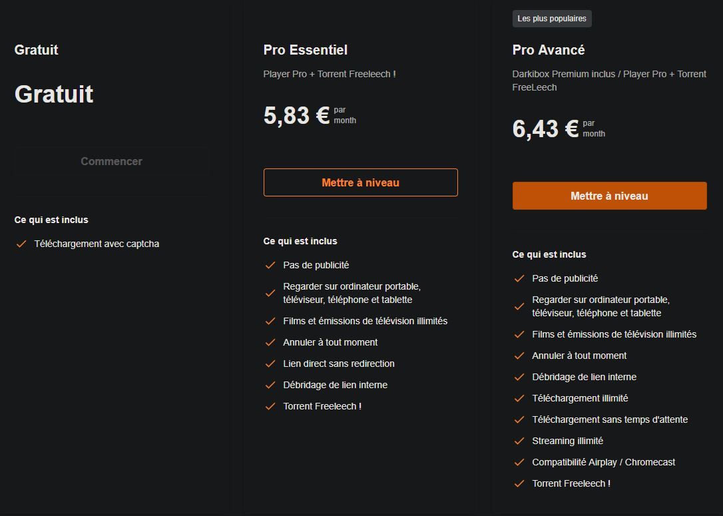Click checkmark next to Téléchargement illimité
723x516 pixels.
[519, 398]
